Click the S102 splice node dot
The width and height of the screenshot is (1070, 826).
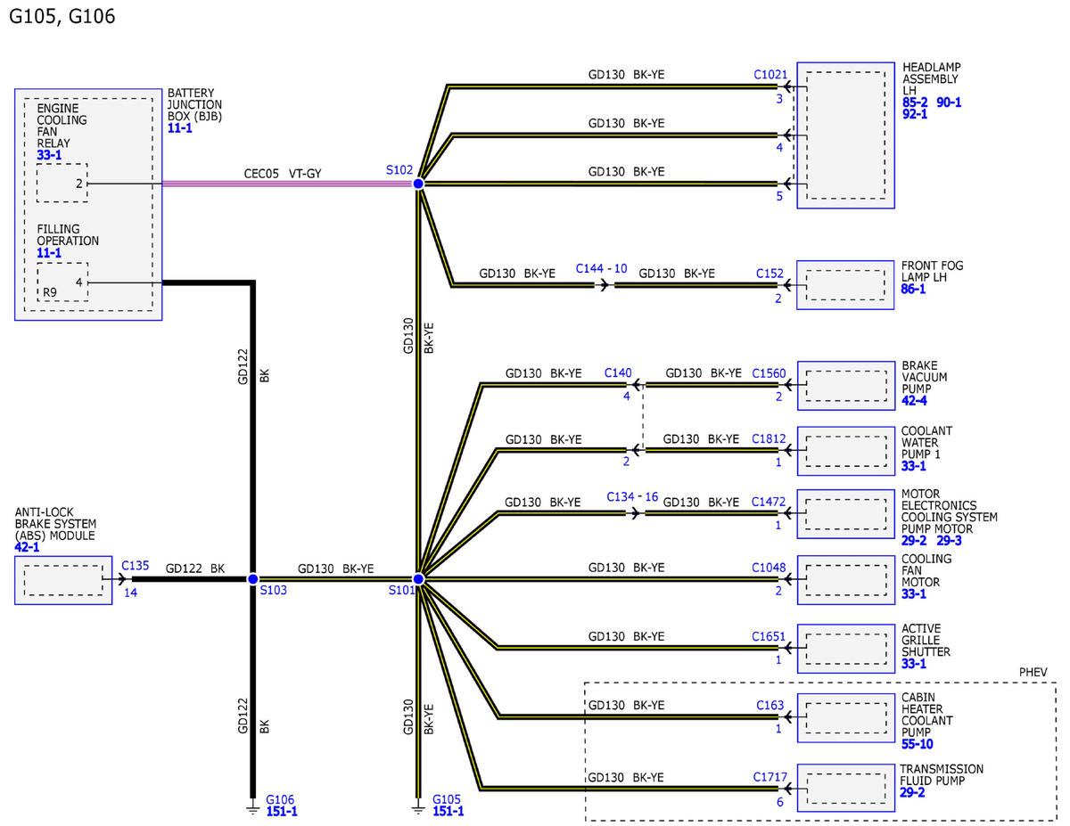[417, 184]
